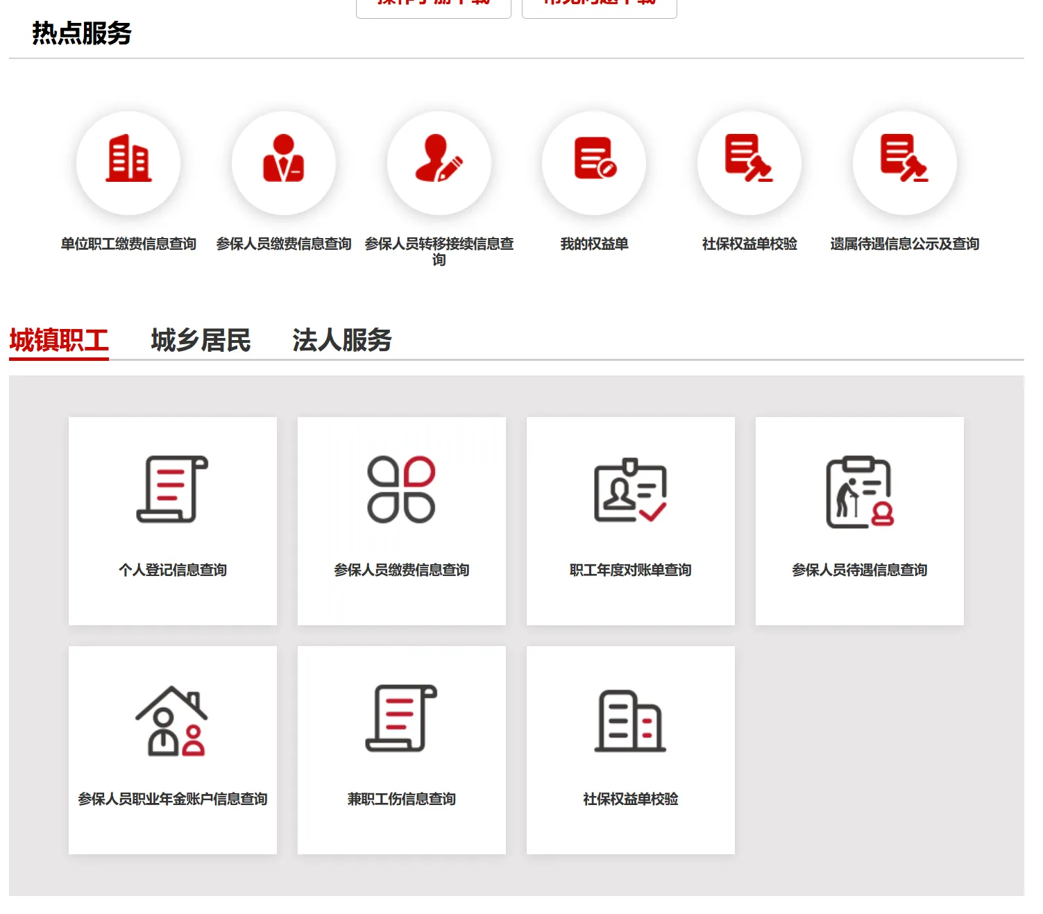
Task: Click building icon on 社保权益单校验 card
Action: point(630,720)
